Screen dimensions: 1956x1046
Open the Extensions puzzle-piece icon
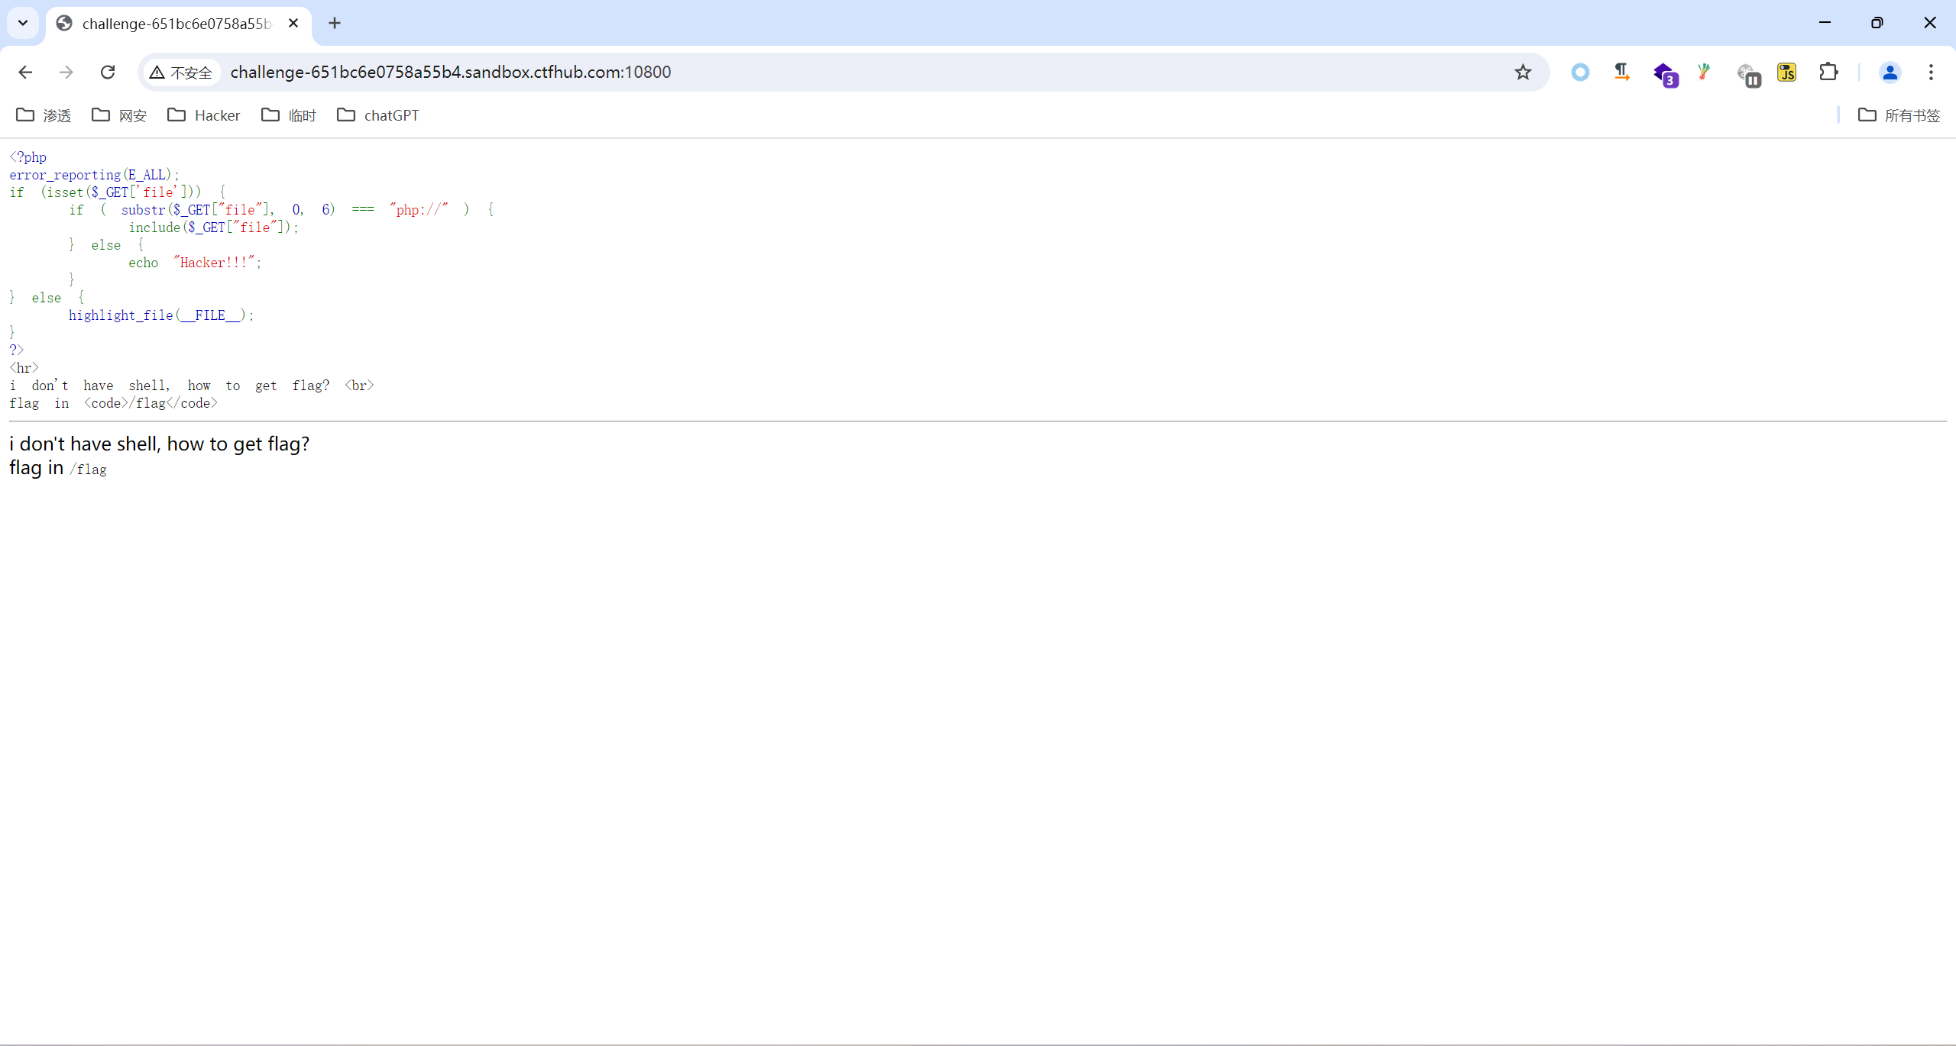point(1829,72)
